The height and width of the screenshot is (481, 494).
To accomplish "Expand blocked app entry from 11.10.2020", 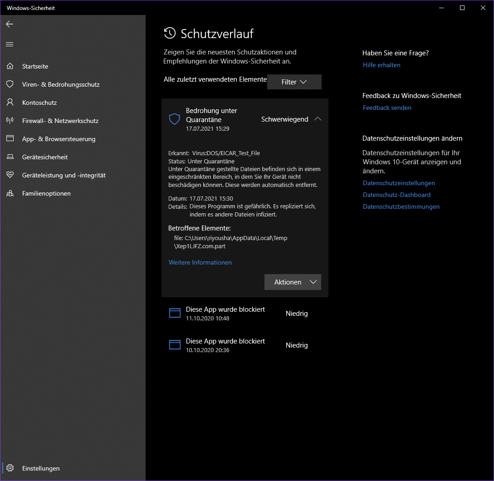I will [x=245, y=313].
